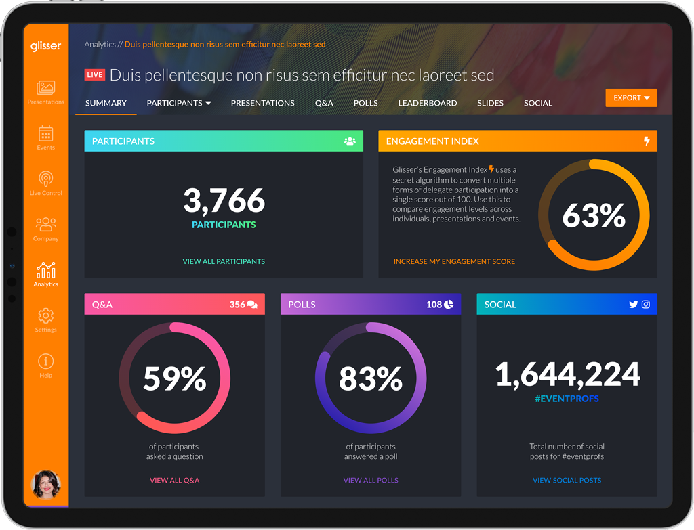Open the Export dropdown button

631,98
